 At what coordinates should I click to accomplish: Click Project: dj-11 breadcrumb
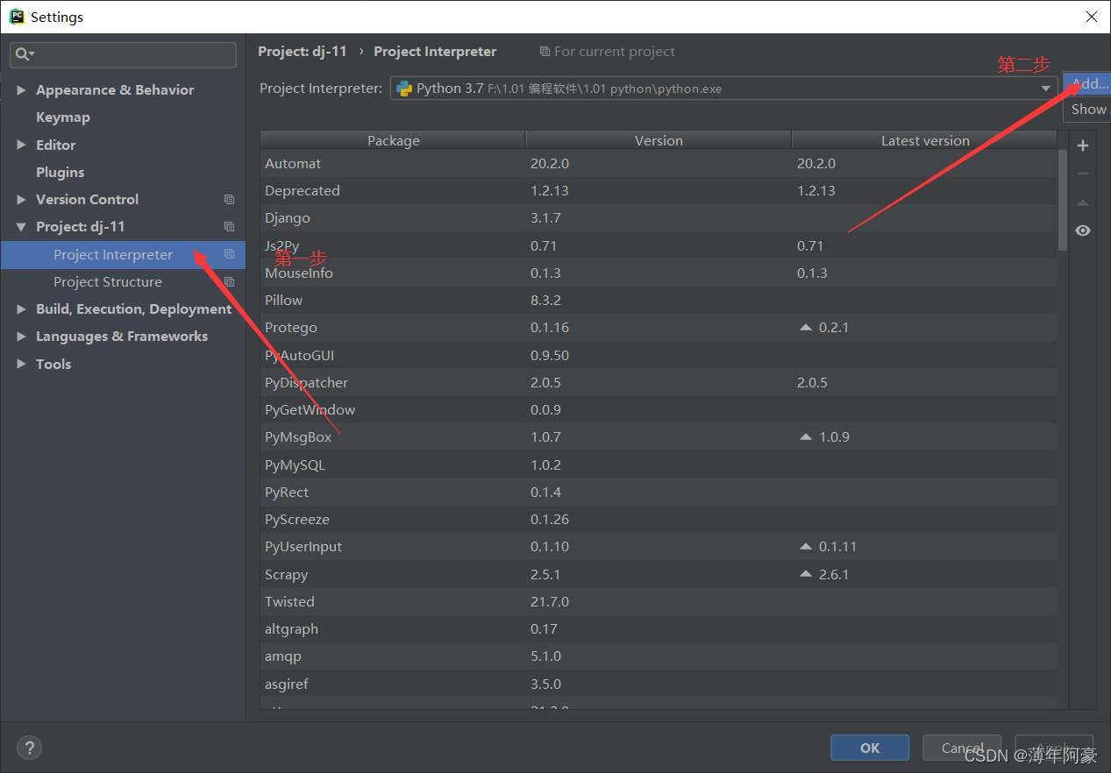pyautogui.click(x=303, y=52)
